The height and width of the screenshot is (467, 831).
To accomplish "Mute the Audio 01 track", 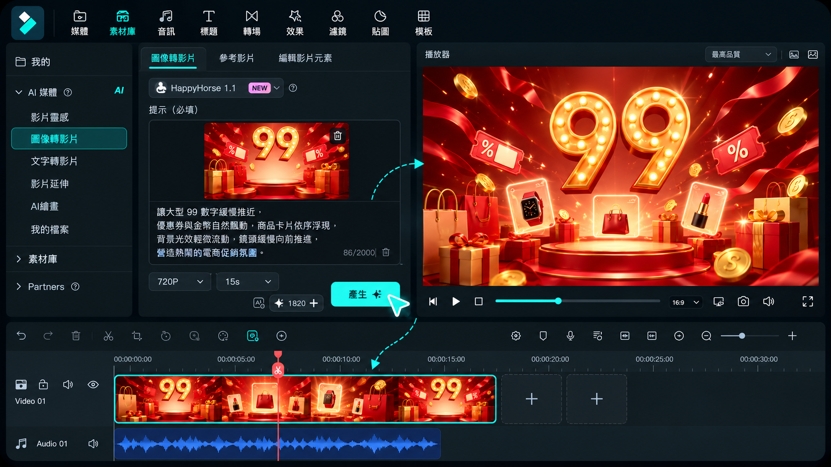I will pyautogui.click(x=93, y=444).
